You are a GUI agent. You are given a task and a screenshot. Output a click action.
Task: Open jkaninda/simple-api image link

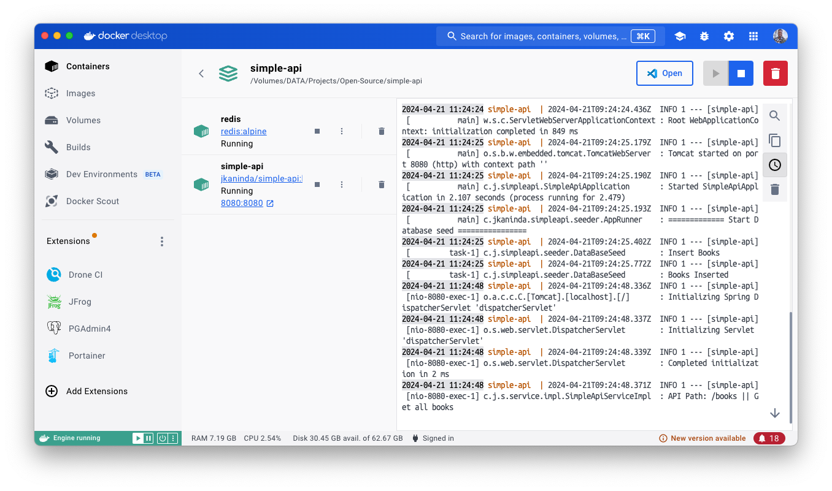[x=261, y=178]
